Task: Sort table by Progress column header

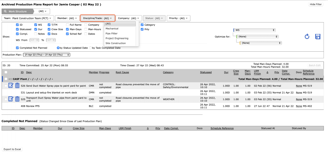Action: click(x=104, y=73)
